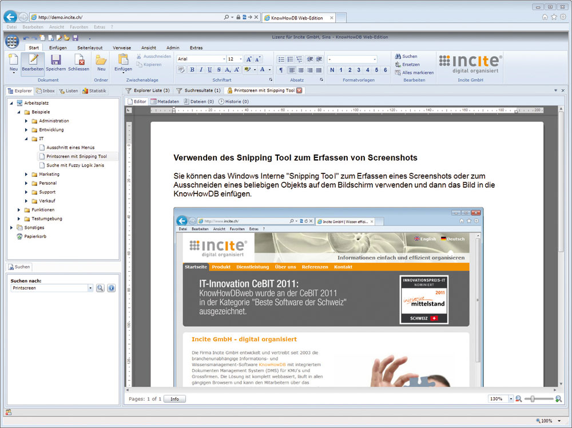Viewport: 572px width, 428px height.
Task: Apply heading style 3 button
Action: 359,70
